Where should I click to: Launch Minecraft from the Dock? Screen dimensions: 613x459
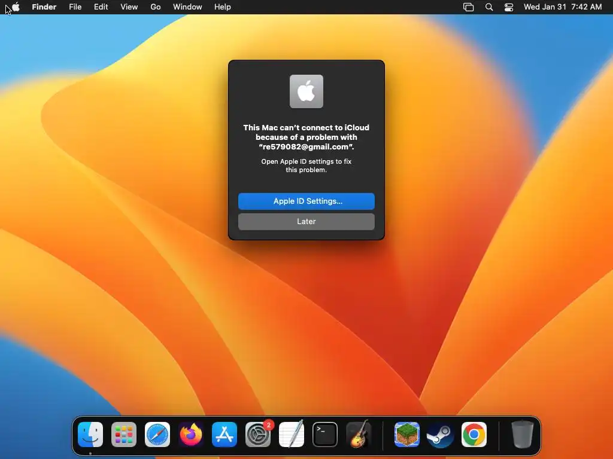[407, 434]
